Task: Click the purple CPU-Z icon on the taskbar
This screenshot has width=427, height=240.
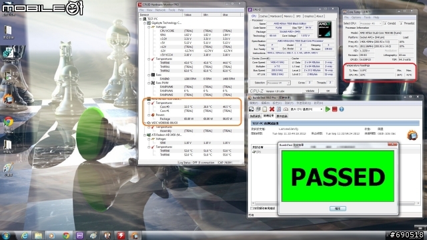Action: (79, 235)
